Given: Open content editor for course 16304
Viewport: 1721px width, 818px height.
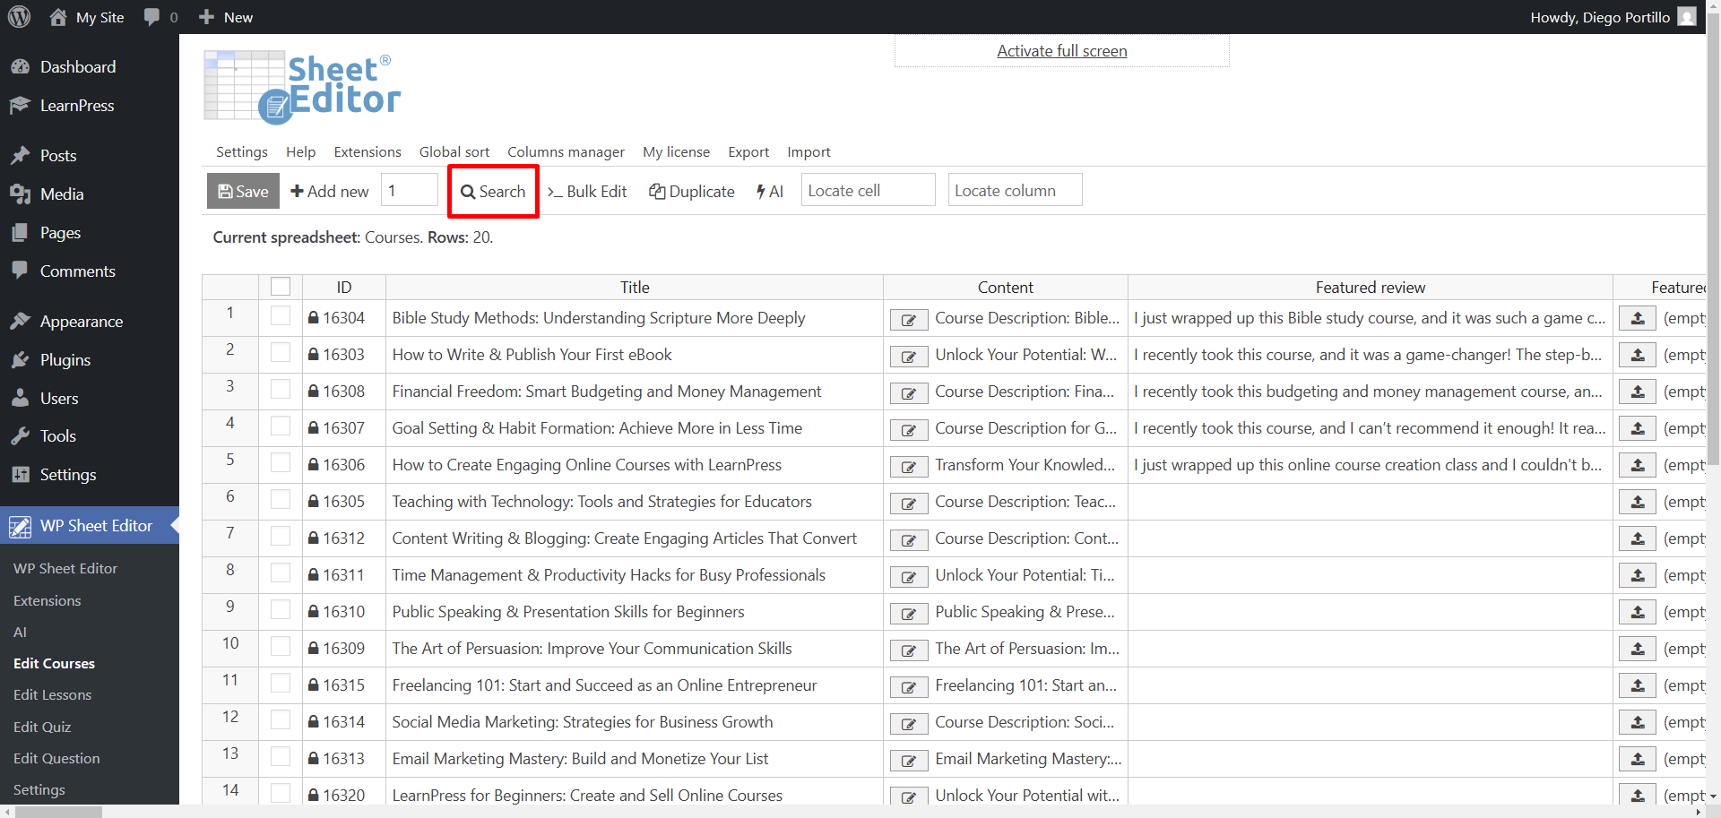Looking at the screenshot, I should click(x=909, y=320).
